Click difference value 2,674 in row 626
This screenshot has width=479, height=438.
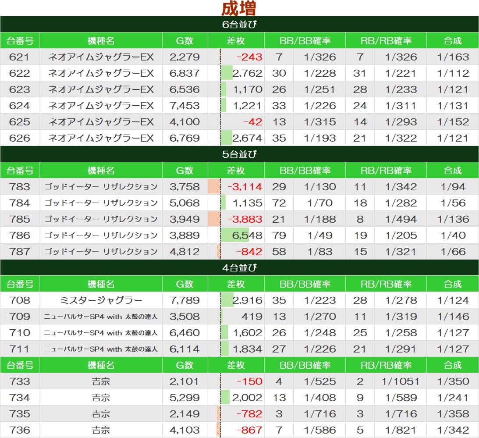pyautogui.click(x=247, y=138)
